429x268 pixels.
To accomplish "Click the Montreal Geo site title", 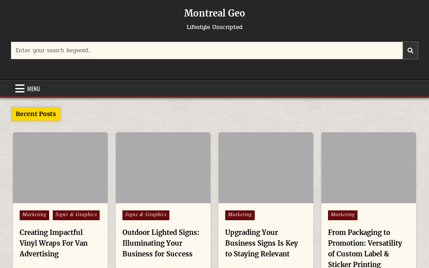I will click(214, 13).
